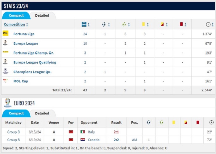Switch to Detailed tab under EURO 2024
This screenshot has width=216, height=154.
click(x=42, y=113)
